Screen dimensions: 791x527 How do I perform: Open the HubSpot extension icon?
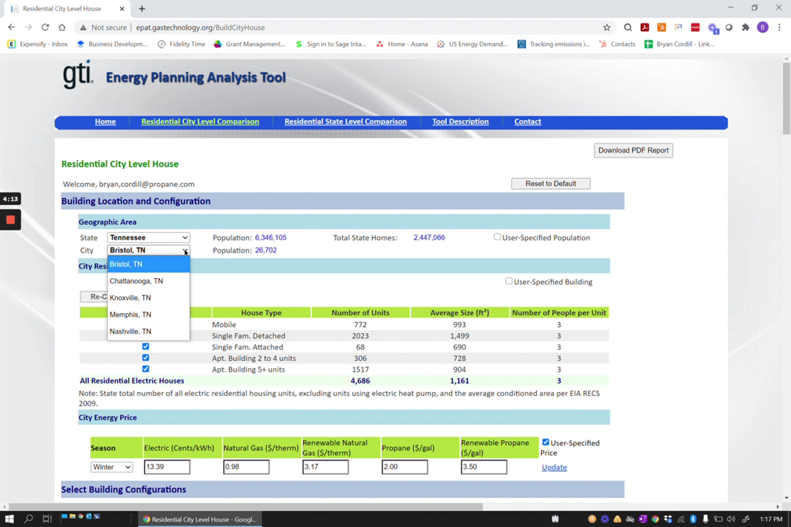coord(661,27)
